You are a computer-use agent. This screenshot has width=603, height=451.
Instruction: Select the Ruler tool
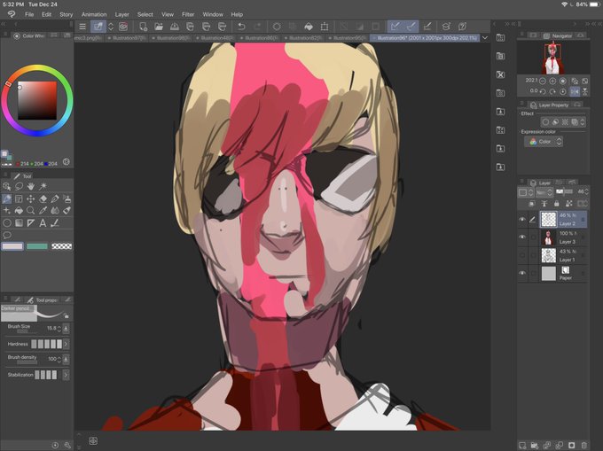(x=31, y=222)
